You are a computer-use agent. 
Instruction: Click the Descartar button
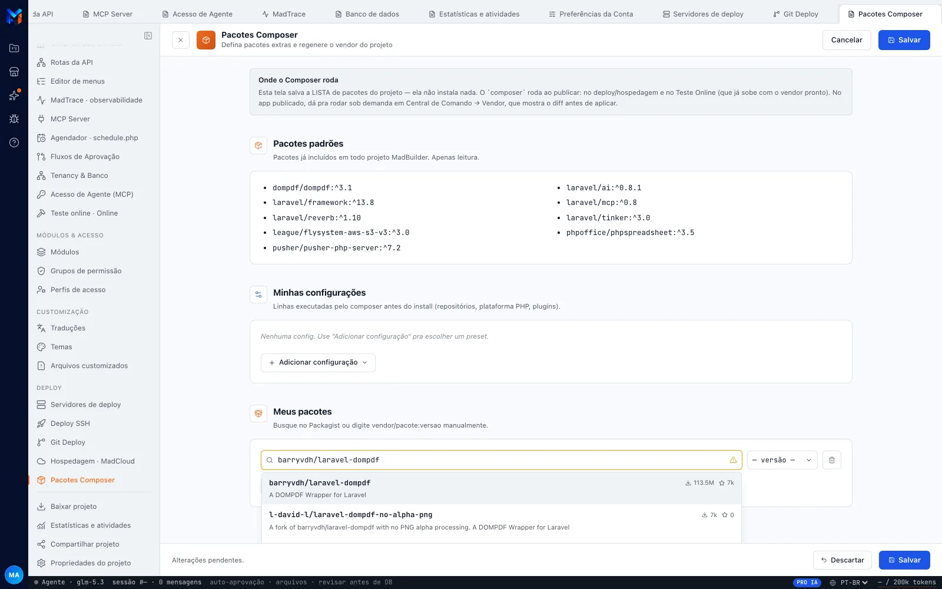[842, 560]
